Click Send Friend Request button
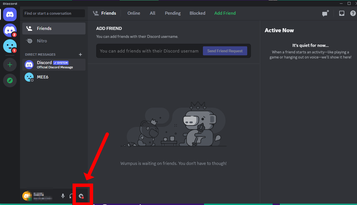The height and width of the screenshot is (205, 357). [225, 51]
